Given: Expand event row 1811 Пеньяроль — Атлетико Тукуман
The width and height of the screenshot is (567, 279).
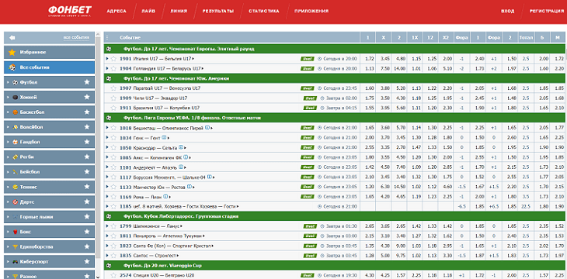Looking at the screenshot, I should pyautogui.click(x=107, y=236).
